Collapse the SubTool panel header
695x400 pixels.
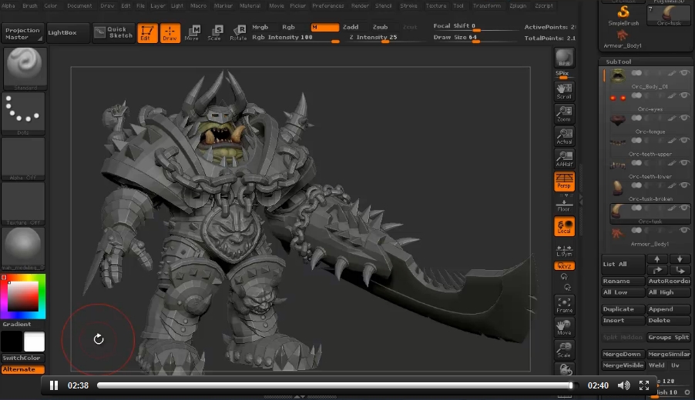(x=618, y=62)
